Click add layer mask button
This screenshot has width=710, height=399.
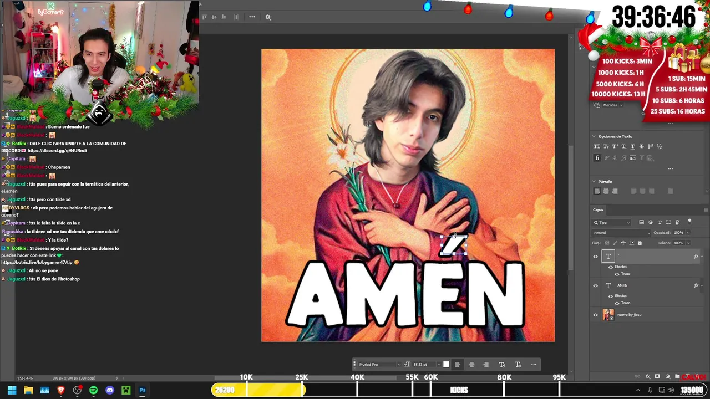(657, 377)
